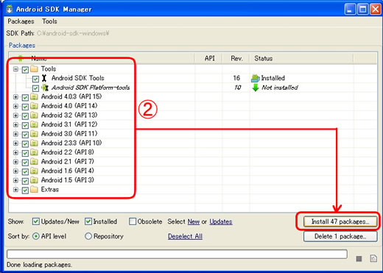Viewport: 383px width, 273px height.
Task: Expand the Android 3.0 (API 11) node
Action: (15, 134)
